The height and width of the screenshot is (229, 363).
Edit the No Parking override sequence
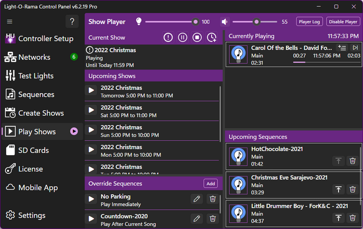(x=197, y=199)
